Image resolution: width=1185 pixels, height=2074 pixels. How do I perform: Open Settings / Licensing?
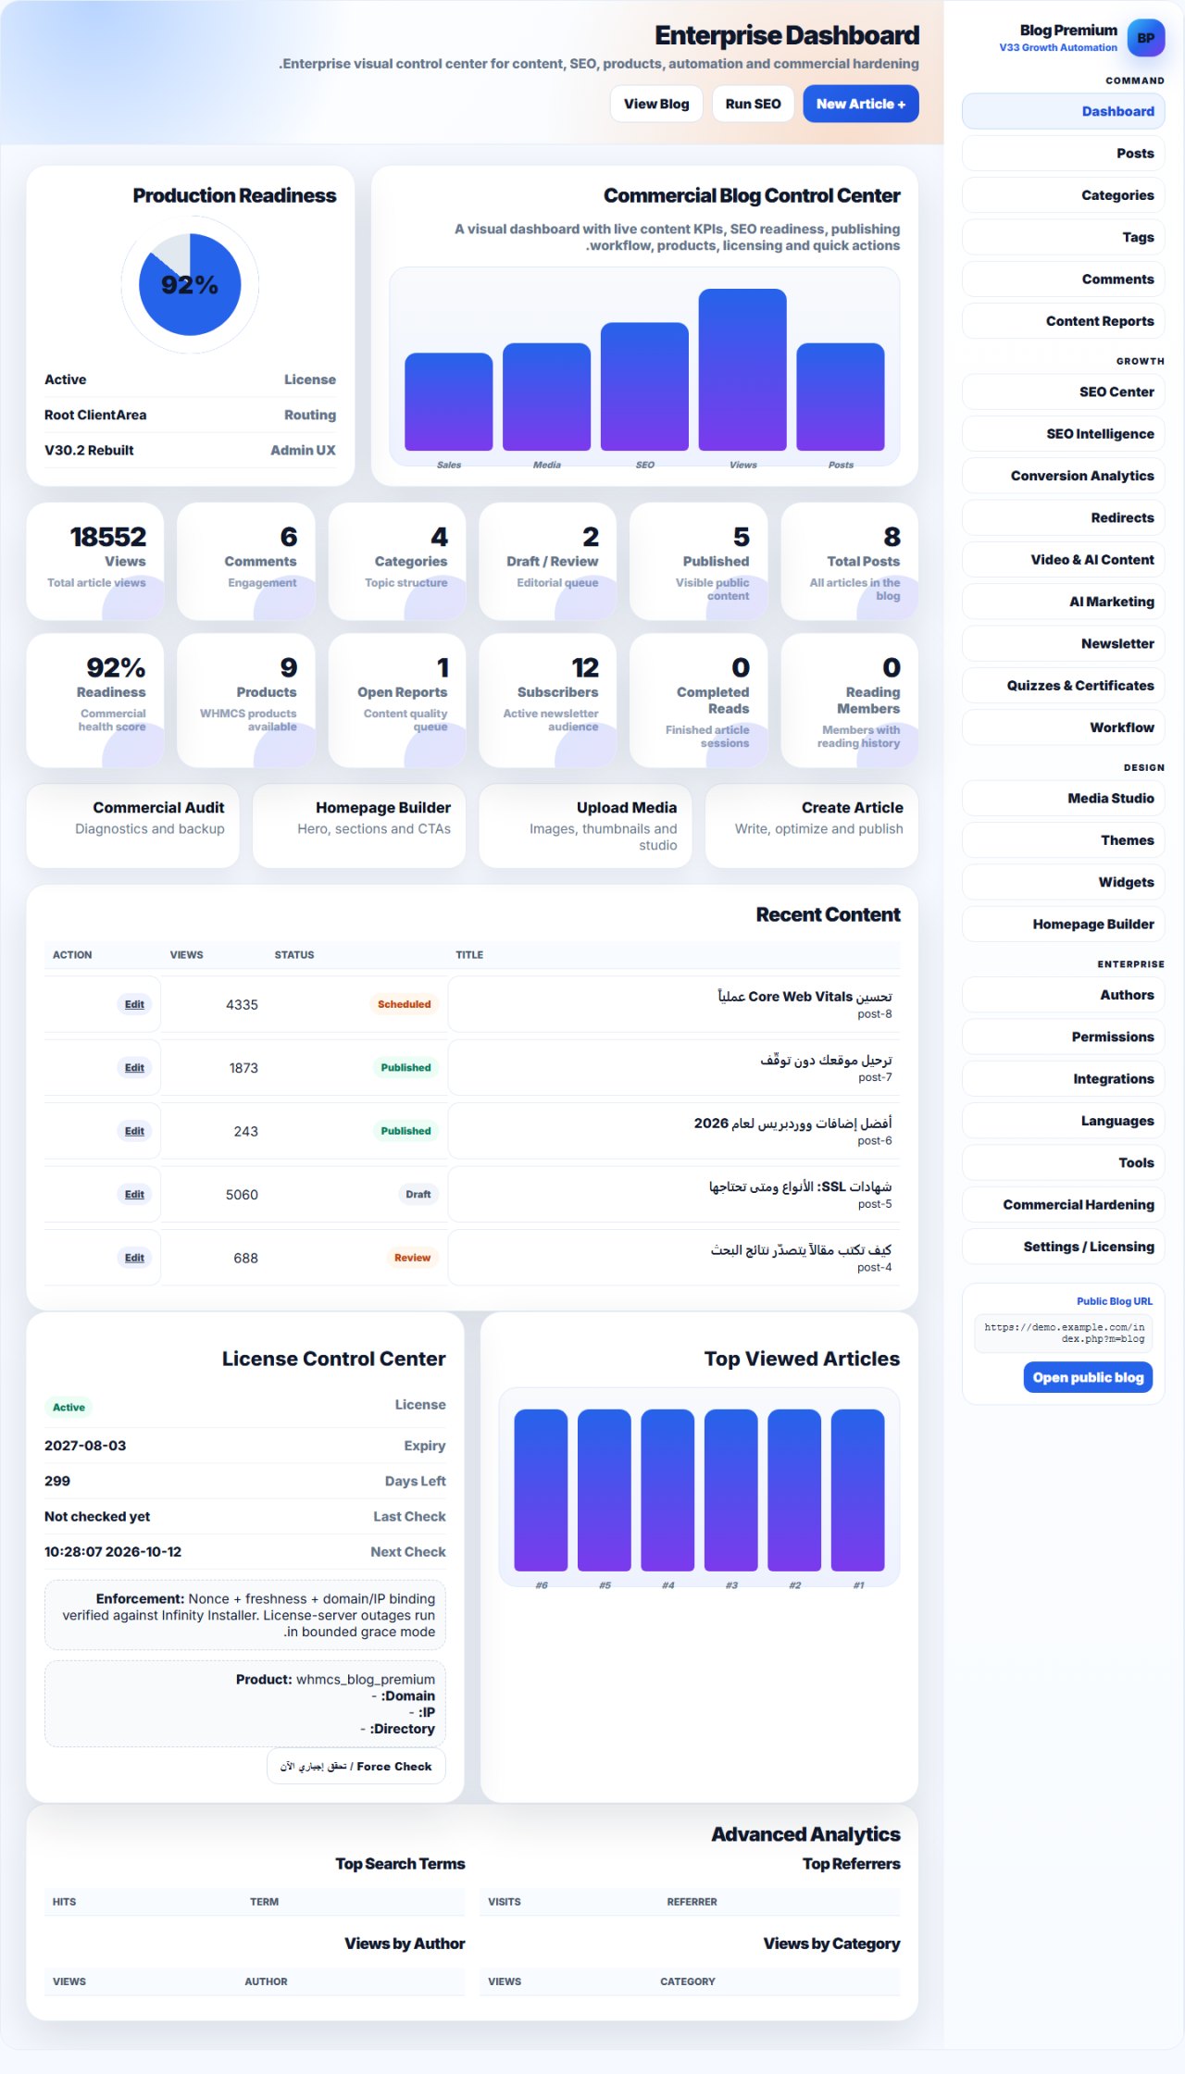pyautogui.click(x=1063, y=1247)
